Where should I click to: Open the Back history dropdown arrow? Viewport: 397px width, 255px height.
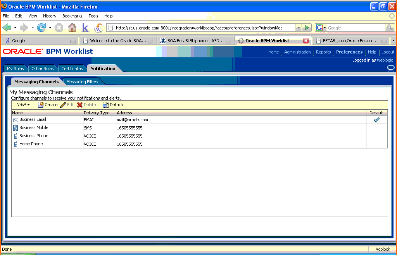pyautogui.click(x=15, y=28)
